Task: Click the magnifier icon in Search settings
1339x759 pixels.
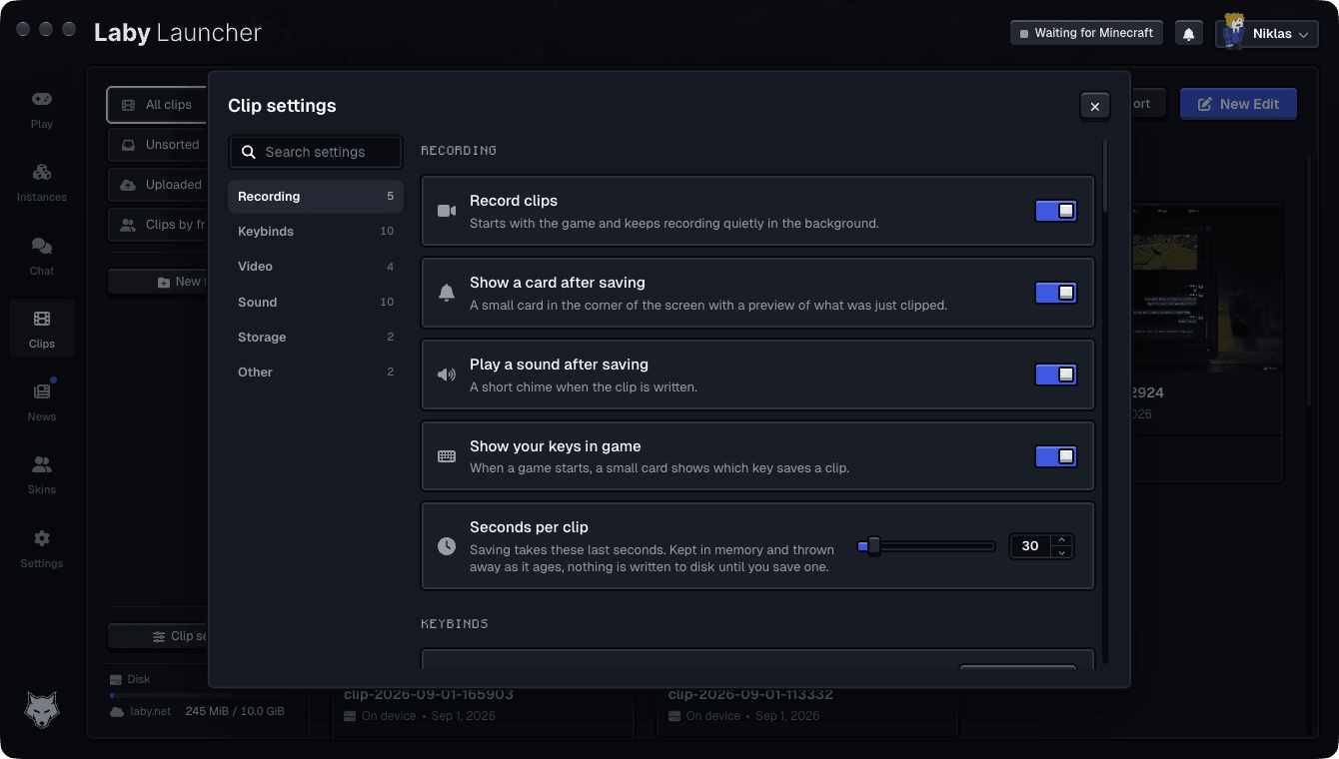Action: (249, 152)
